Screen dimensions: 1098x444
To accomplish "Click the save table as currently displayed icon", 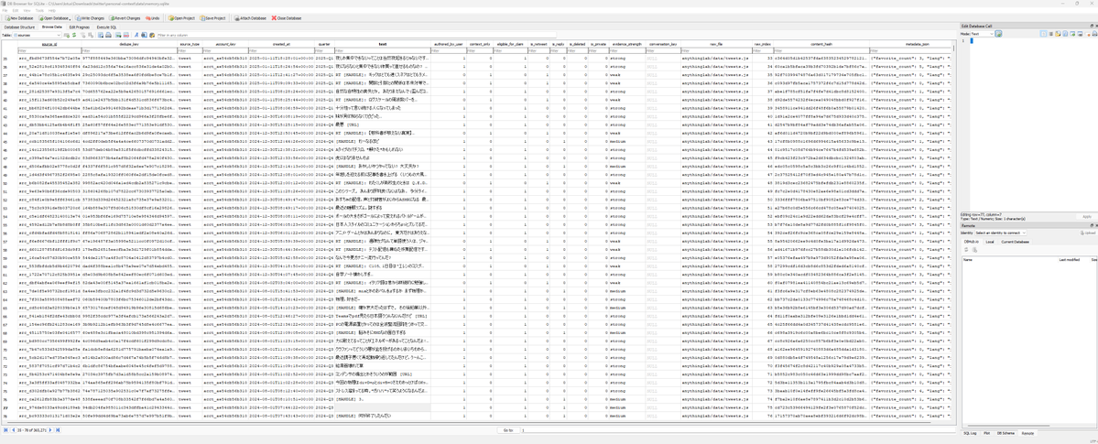I will click(x=100, y=34).
